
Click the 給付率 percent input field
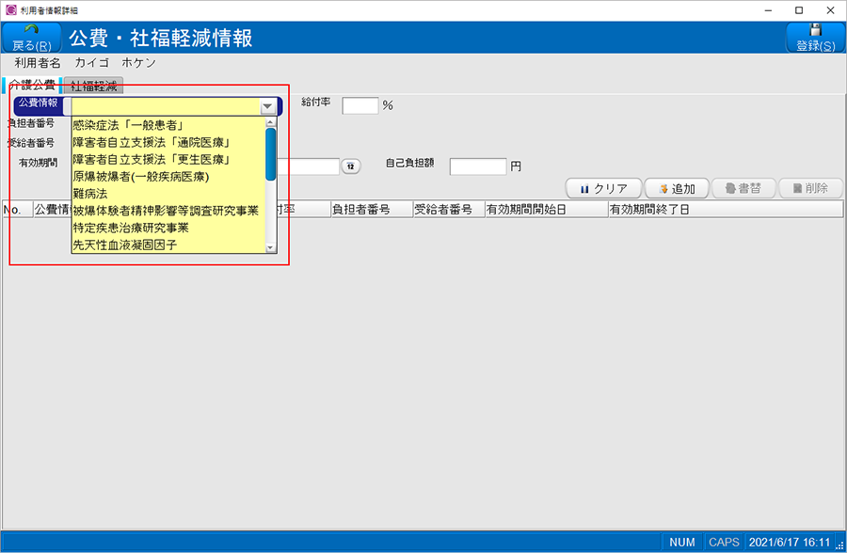click(360, 105)
